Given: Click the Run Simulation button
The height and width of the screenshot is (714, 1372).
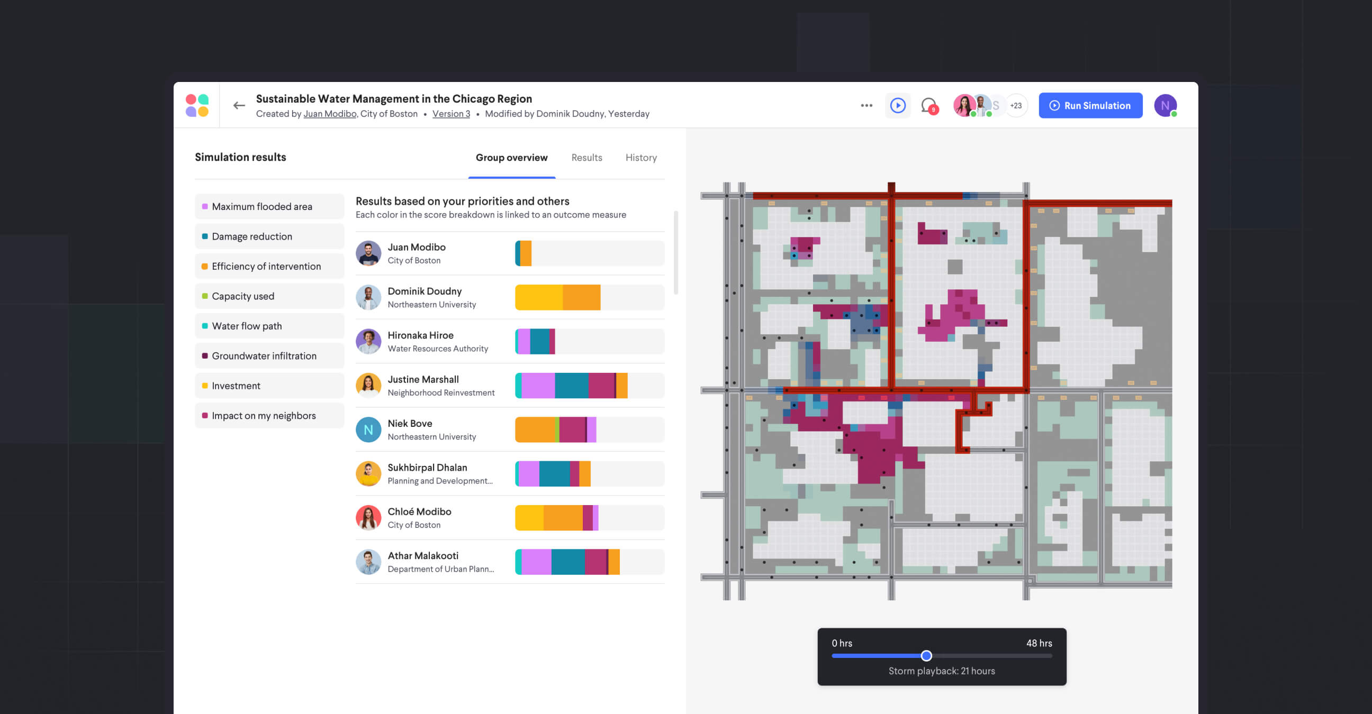Looking at the screenshot, I should click(1090, 105).
